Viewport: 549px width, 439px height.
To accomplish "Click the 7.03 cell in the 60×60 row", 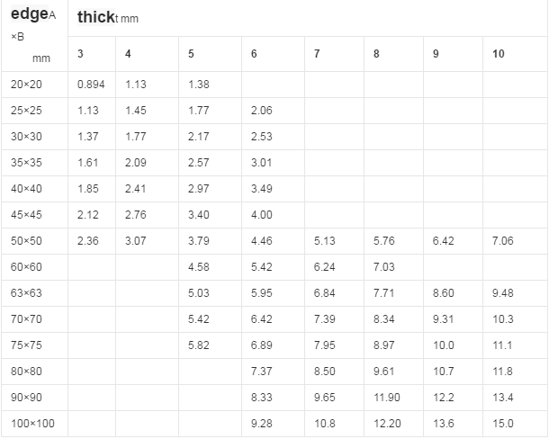I will 384,267.
